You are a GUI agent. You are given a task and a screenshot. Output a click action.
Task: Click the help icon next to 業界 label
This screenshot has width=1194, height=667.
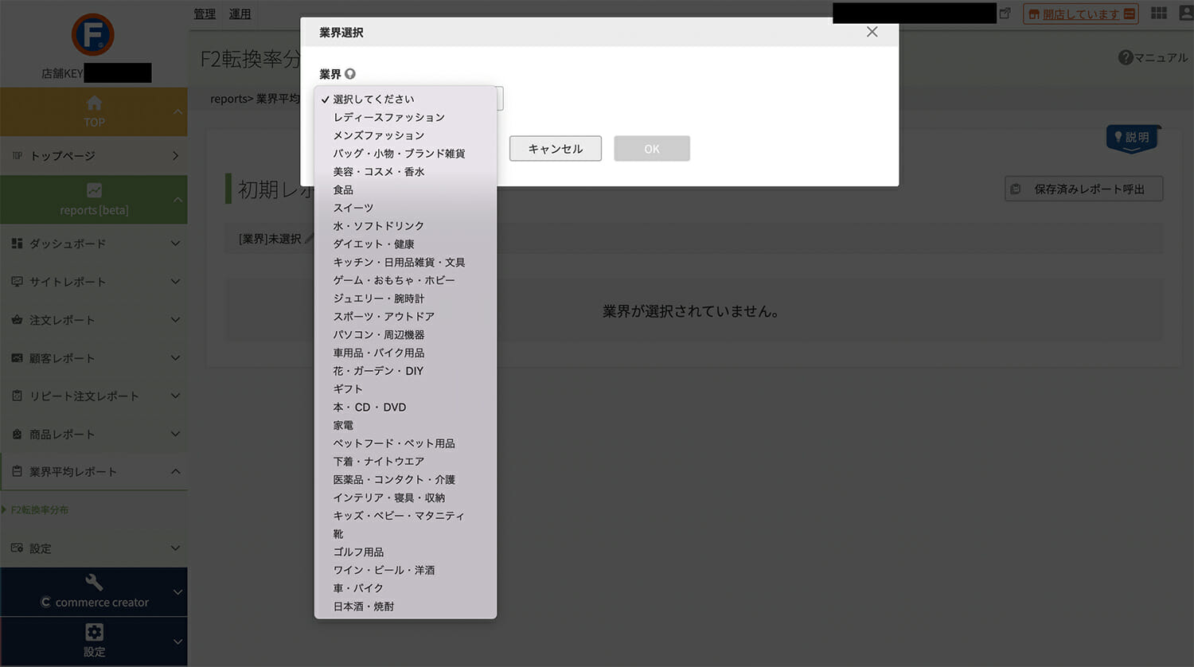point(350,74)
